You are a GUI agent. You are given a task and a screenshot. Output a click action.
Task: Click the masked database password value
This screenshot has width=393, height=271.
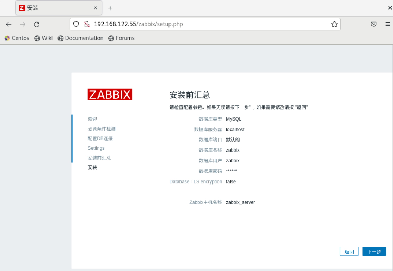(231, 171)
